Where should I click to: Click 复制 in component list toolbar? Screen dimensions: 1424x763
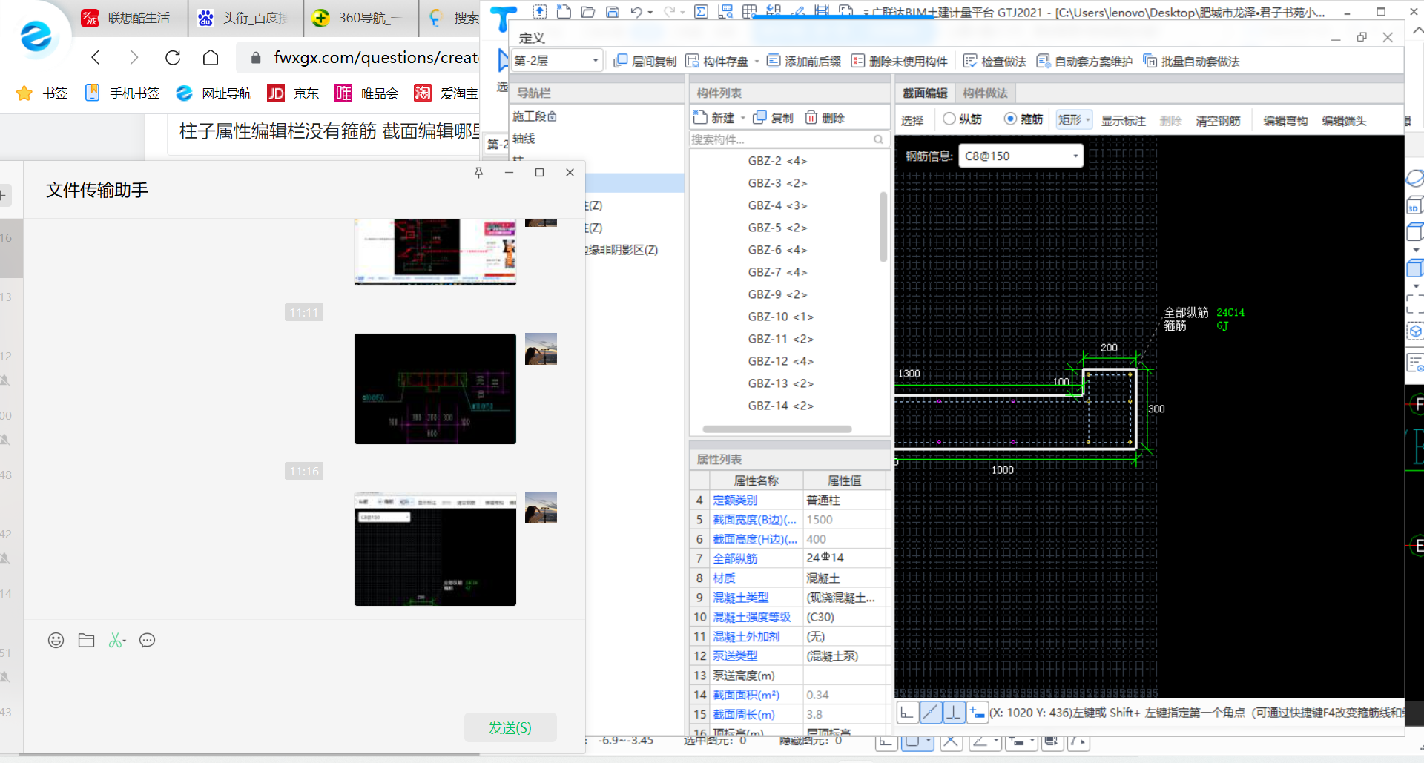(773, 118)
